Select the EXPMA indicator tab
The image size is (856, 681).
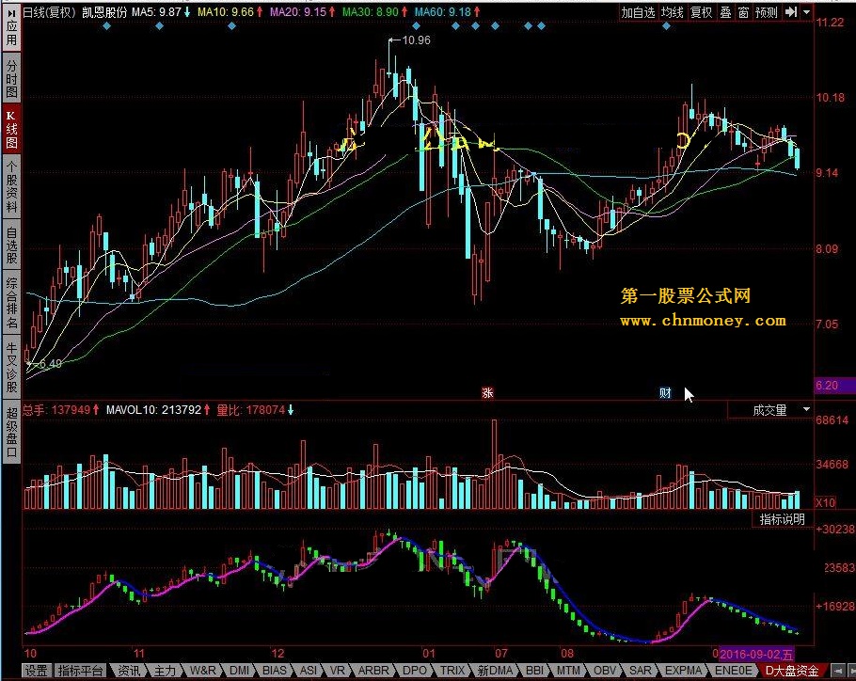[683, 671]
